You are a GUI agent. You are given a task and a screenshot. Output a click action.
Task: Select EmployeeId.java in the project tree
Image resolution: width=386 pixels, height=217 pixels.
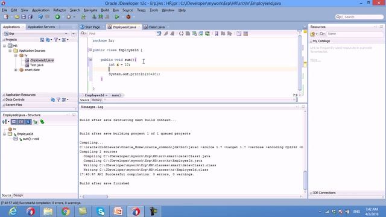point(42,60)
